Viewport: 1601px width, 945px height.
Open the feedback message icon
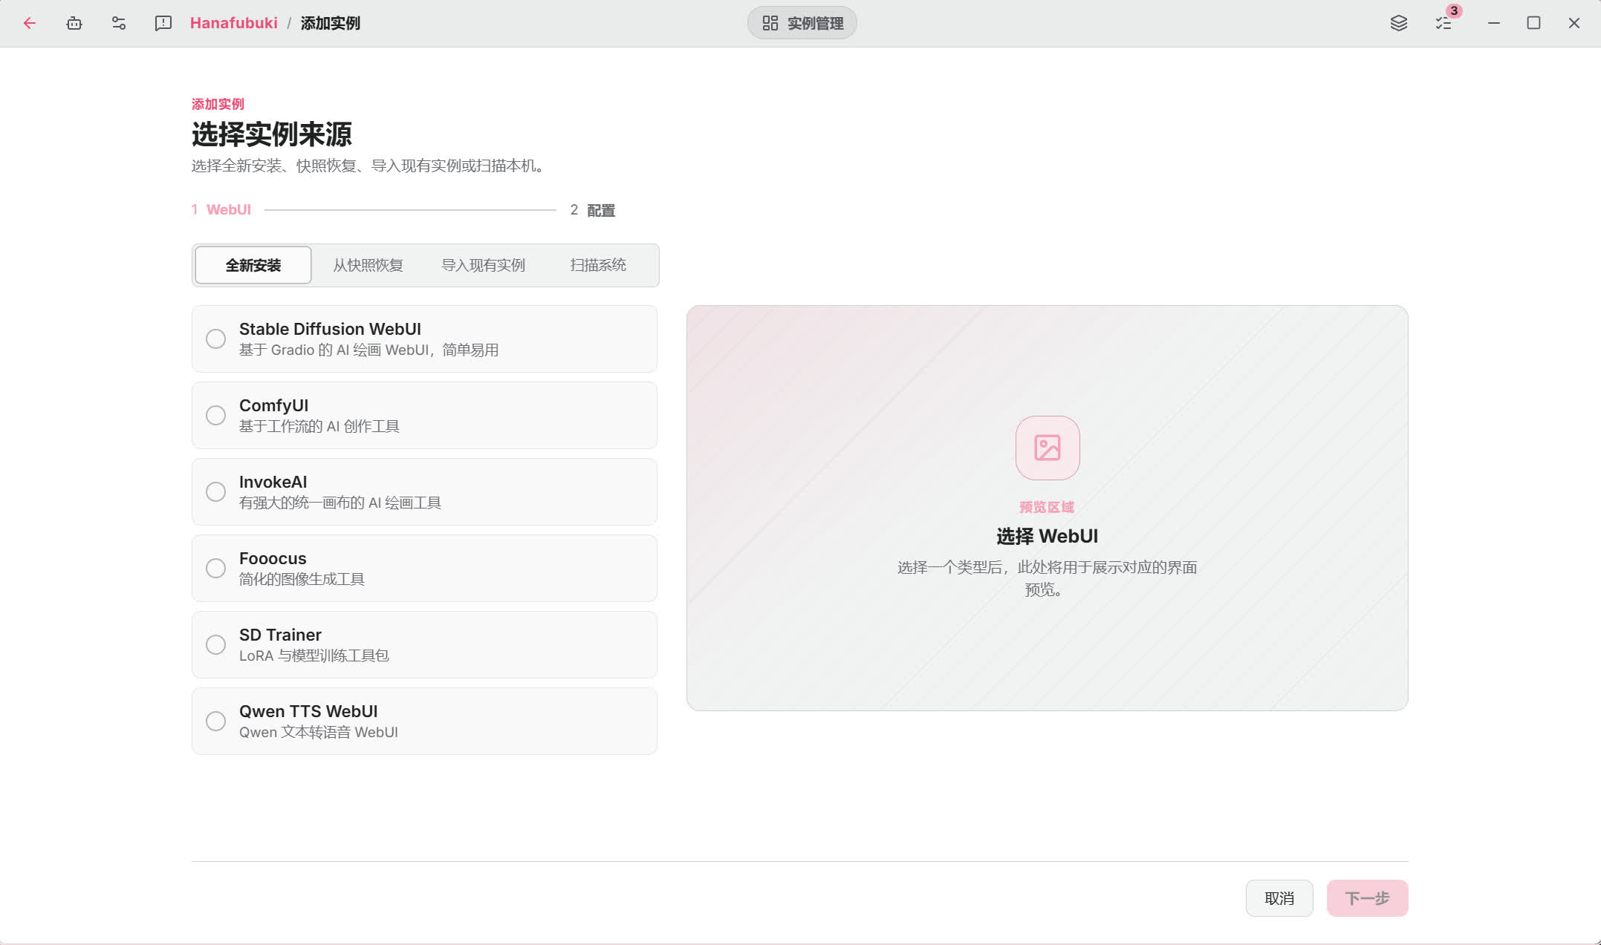163,23
